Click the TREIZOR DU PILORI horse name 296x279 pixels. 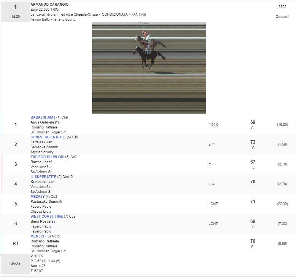click(48, 157)
